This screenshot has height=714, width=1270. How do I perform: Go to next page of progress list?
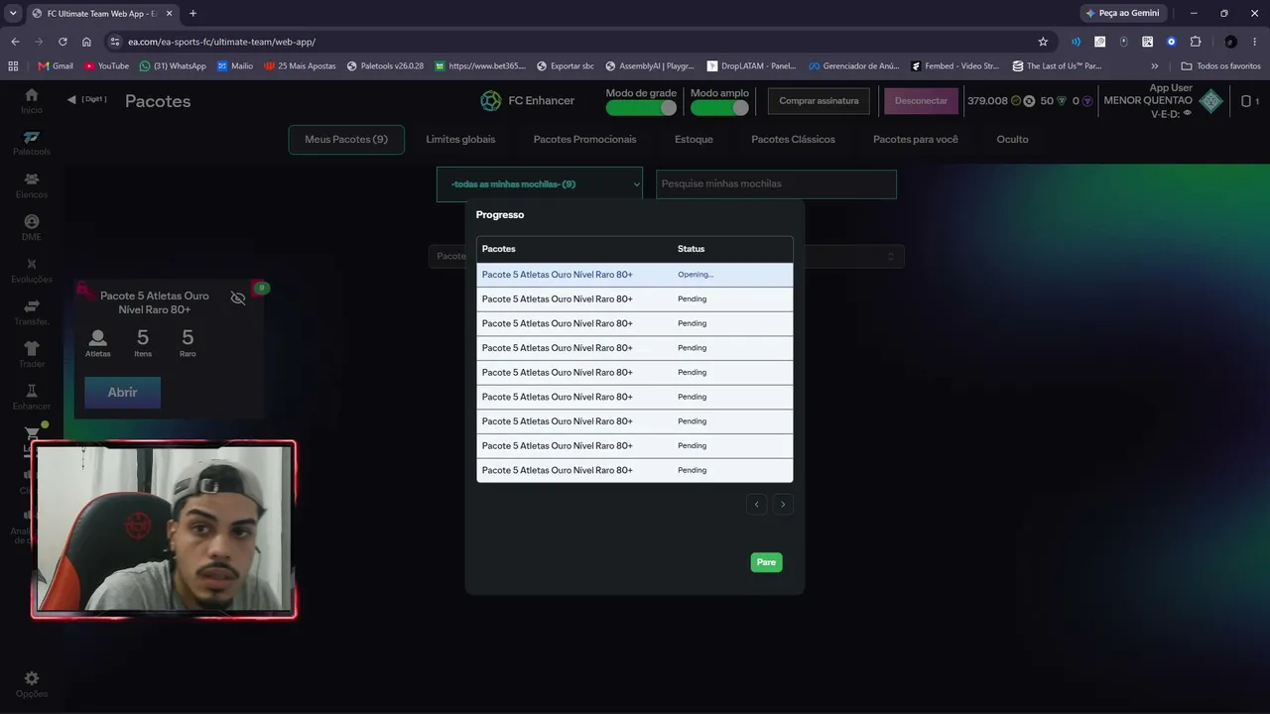click(783, 505)
